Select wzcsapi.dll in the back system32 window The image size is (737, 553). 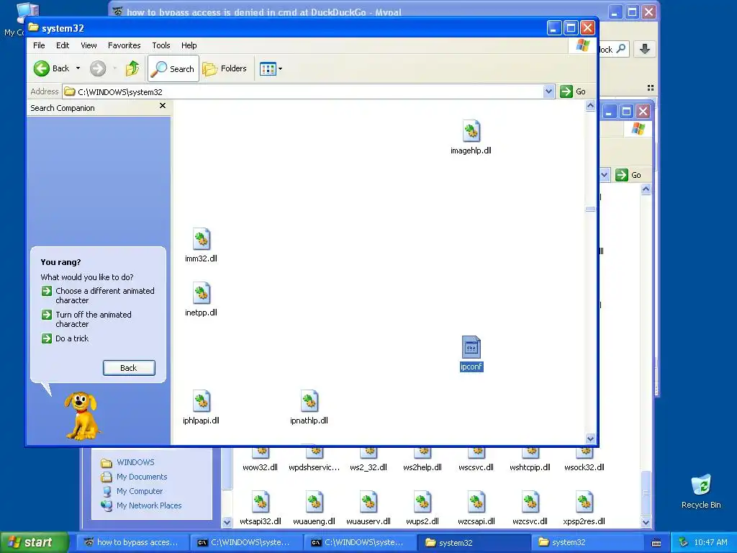point(476,508)
